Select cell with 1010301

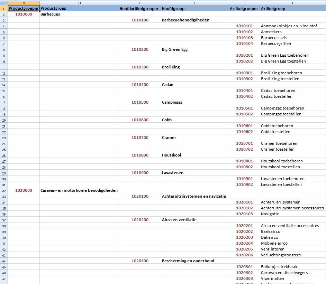coord(244,73)
